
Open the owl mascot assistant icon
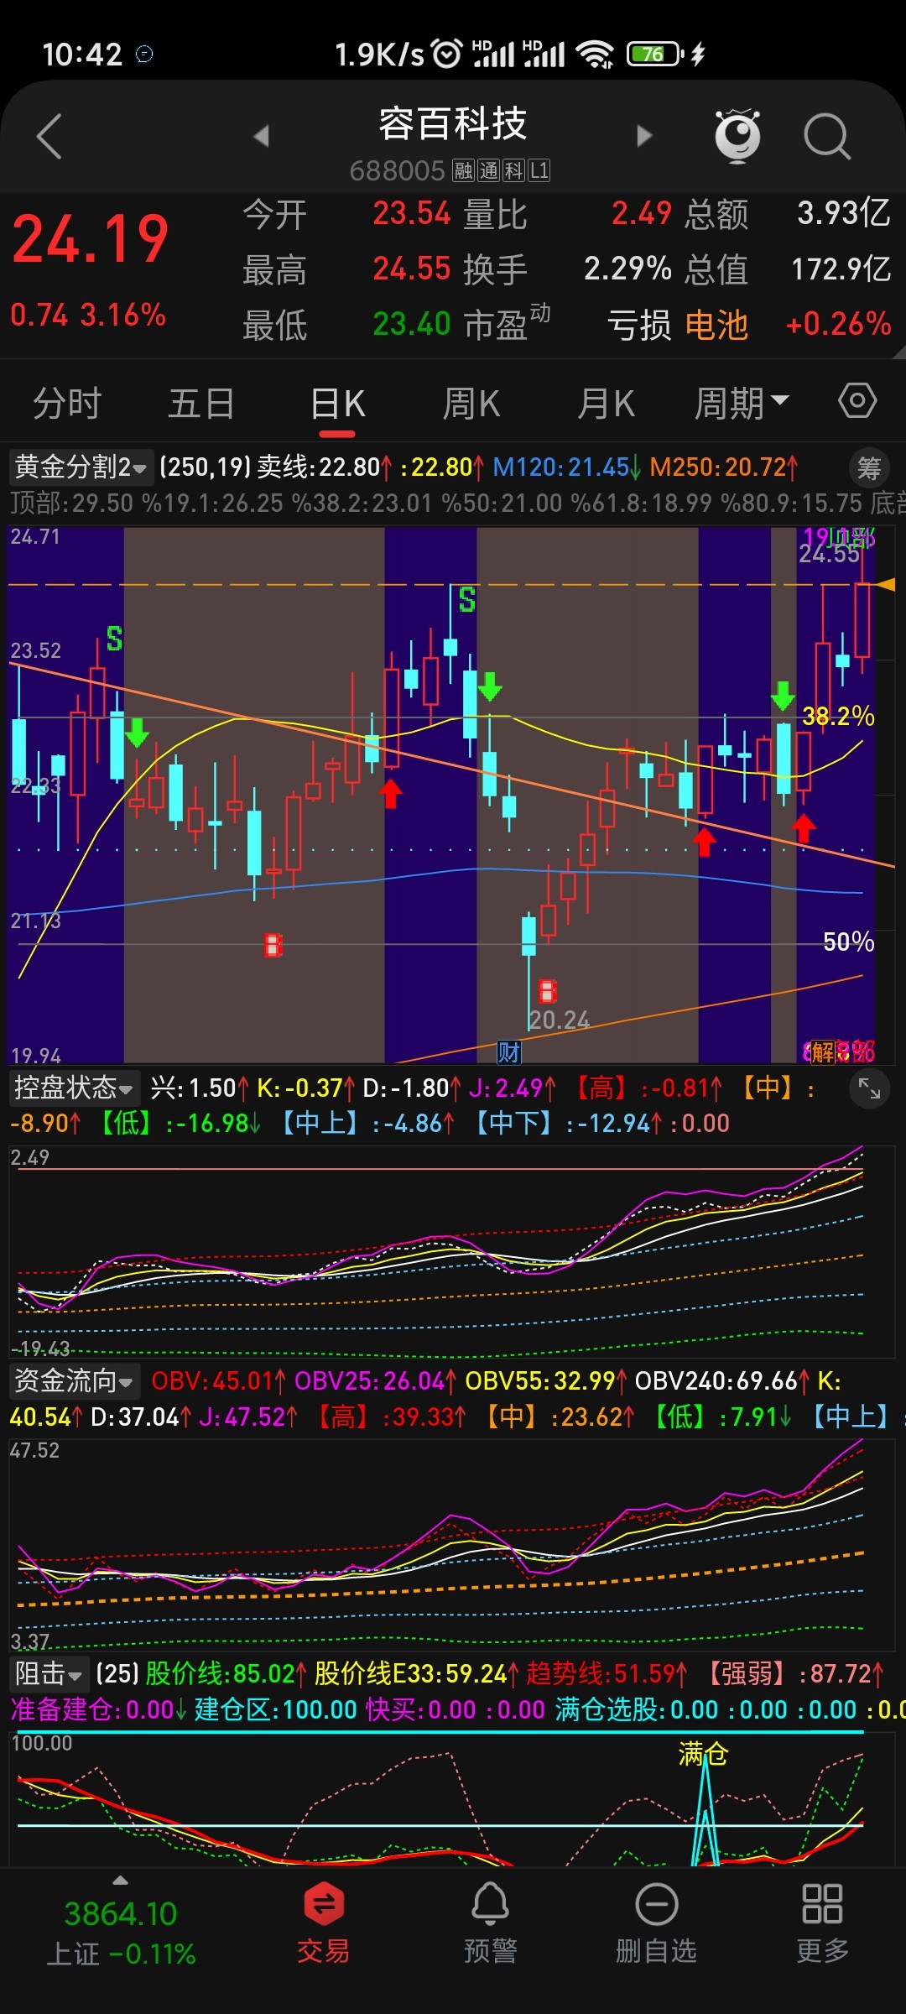click(737, 135)
